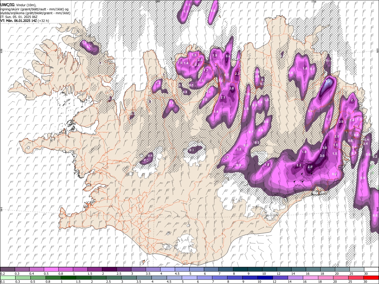This screenshot has height=284, width=379.
Task: Pick the dark teal snow swatch between 8 and 9
Action: [240, 269]
